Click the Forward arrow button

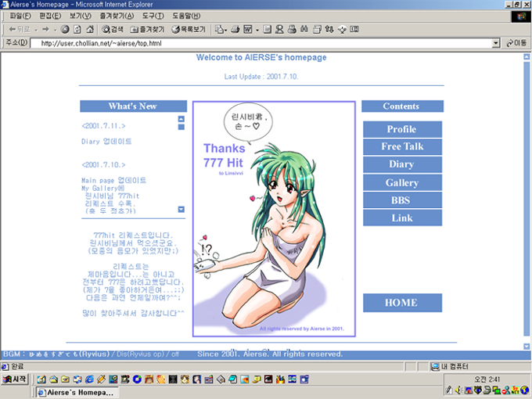click(46, 30)
